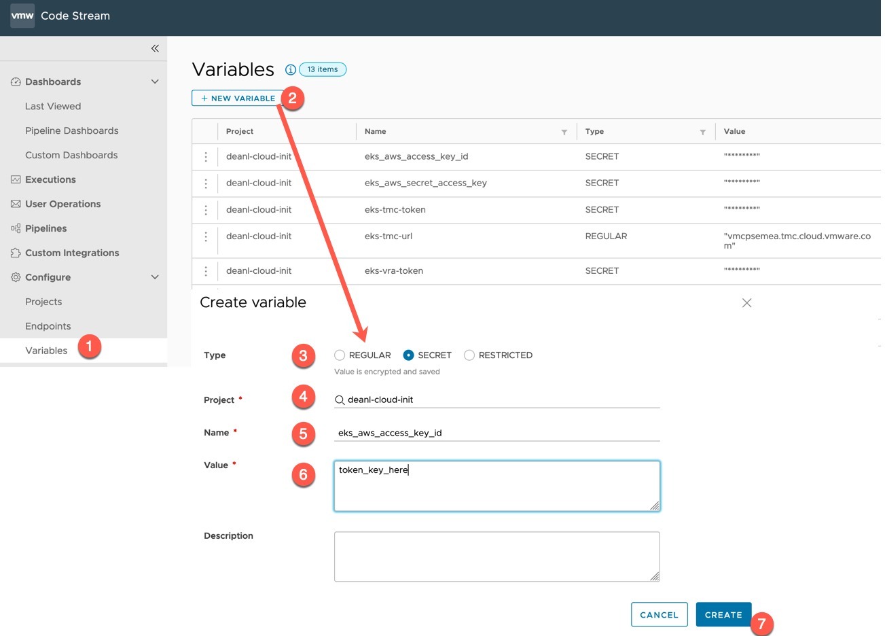The height and width of the screenshot is (636, 885).
Task: Click the eks-vra-token name cell
Action: pyautogui.click(x=394, y=270)
